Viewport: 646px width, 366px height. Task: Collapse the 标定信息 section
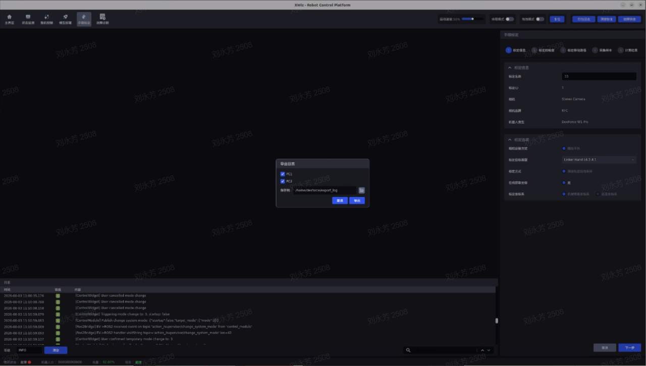click(x=510, y=67)
